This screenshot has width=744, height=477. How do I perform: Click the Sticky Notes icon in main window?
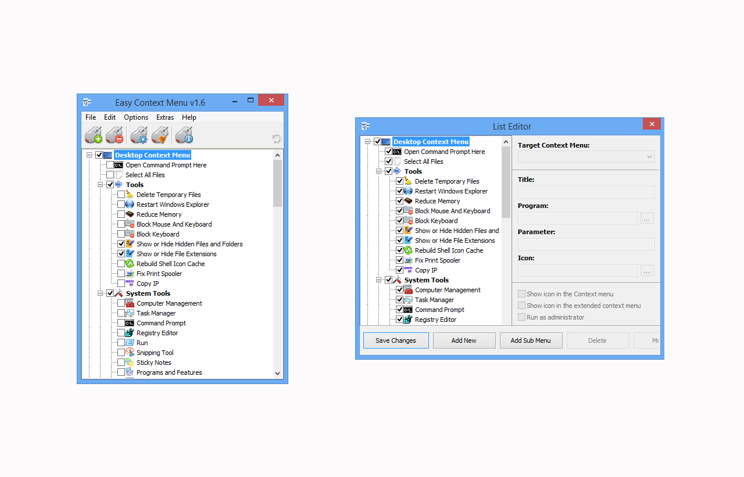[130, 363]
